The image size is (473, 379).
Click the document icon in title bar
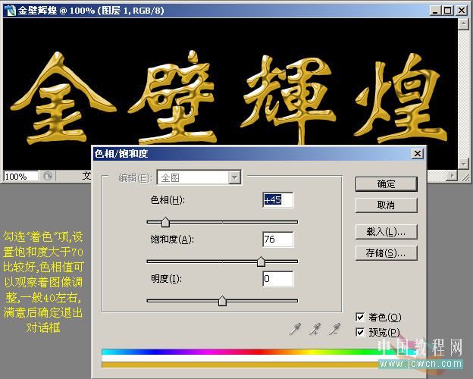(x=9, y=11)
